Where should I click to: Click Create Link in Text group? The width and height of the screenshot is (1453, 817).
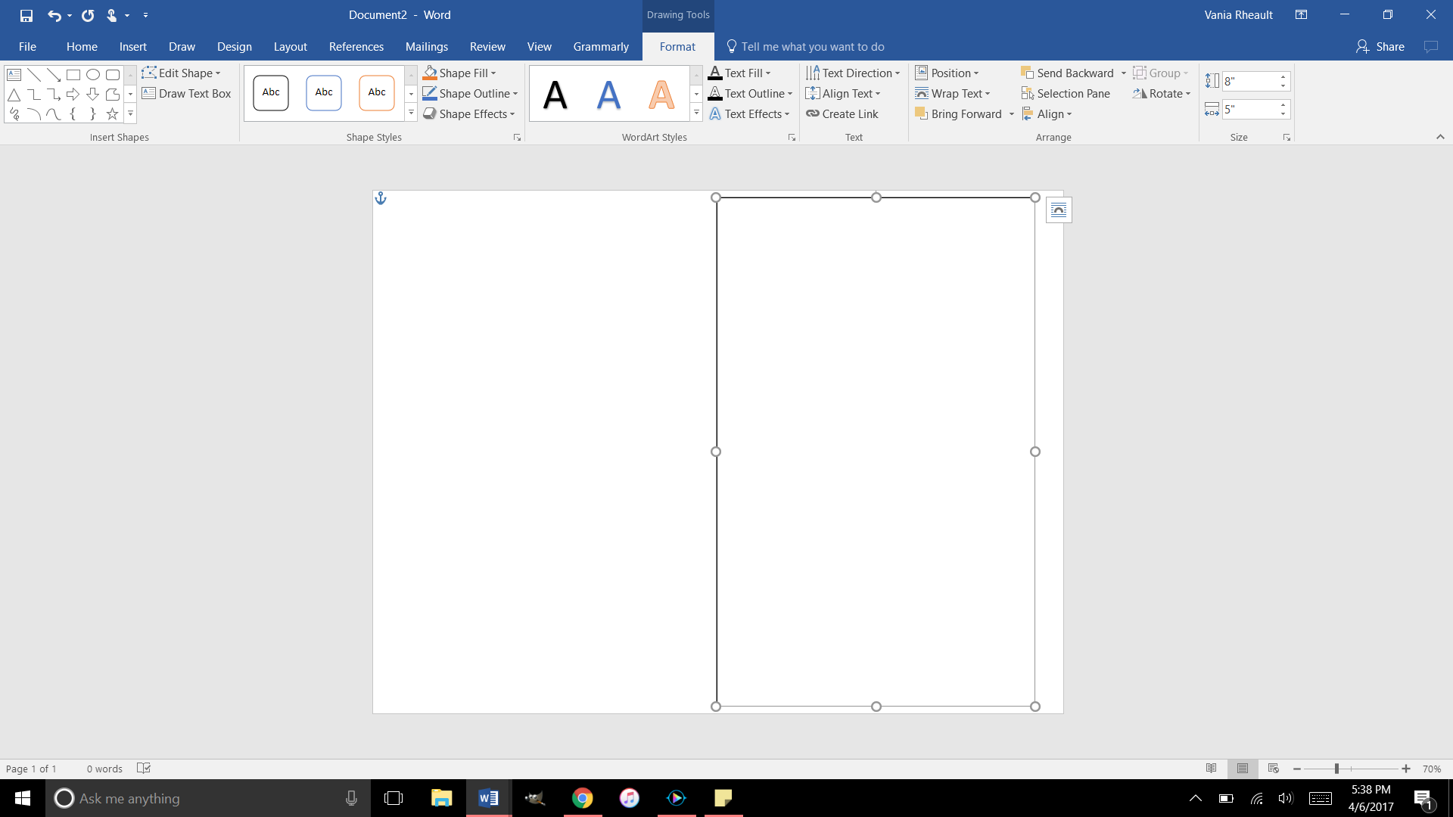pos(842,114)
